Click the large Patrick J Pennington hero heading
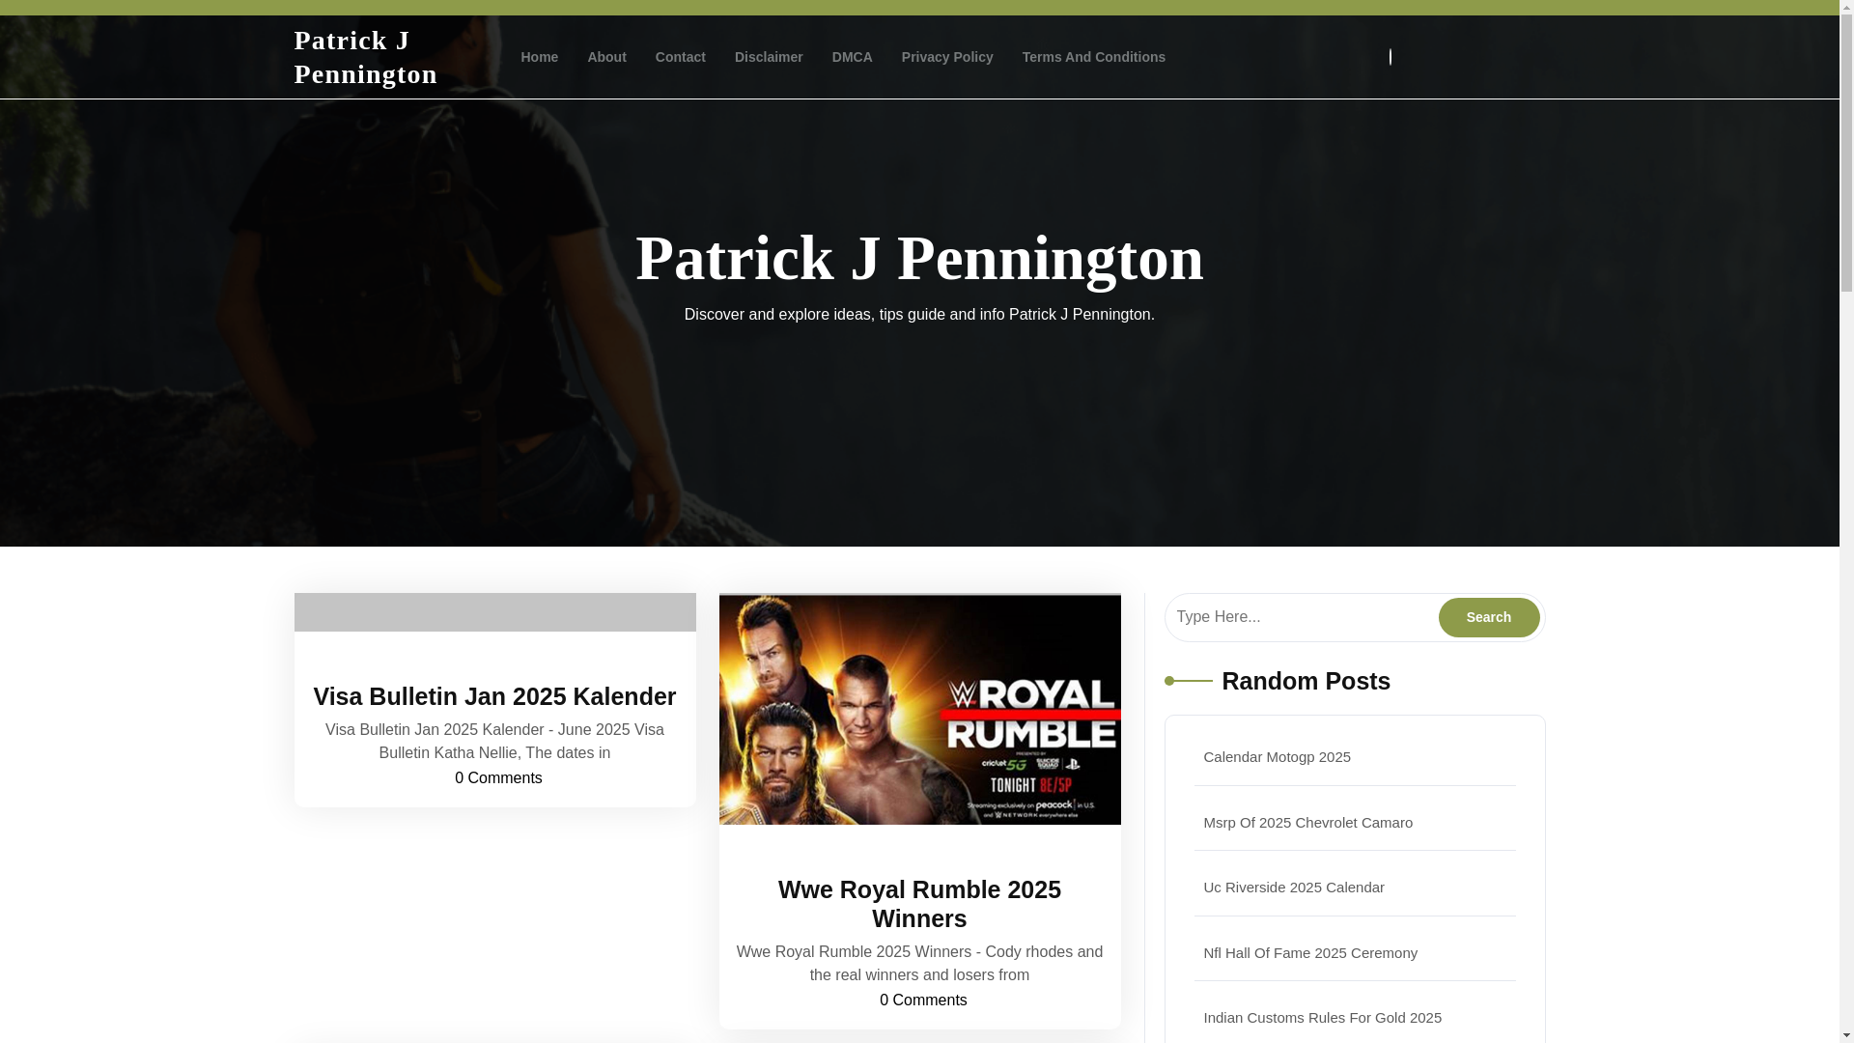The height and width of the screenshot is (1043, 1854). coord(919,258)
